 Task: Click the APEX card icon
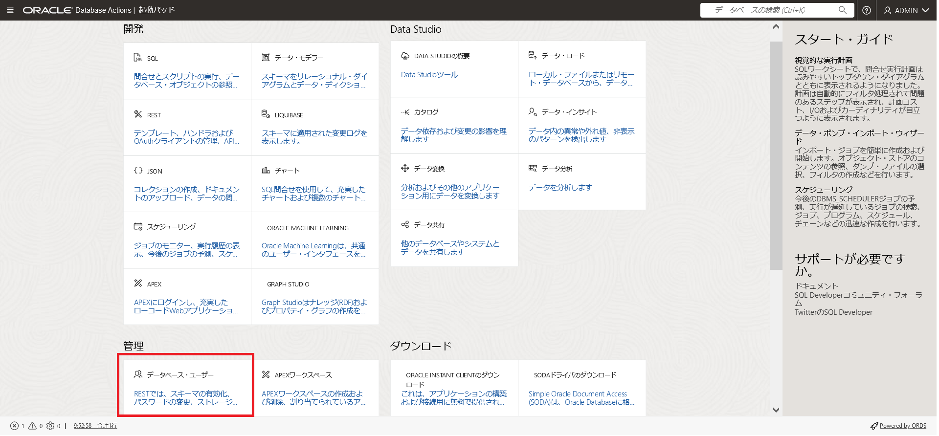pos(138,283)
